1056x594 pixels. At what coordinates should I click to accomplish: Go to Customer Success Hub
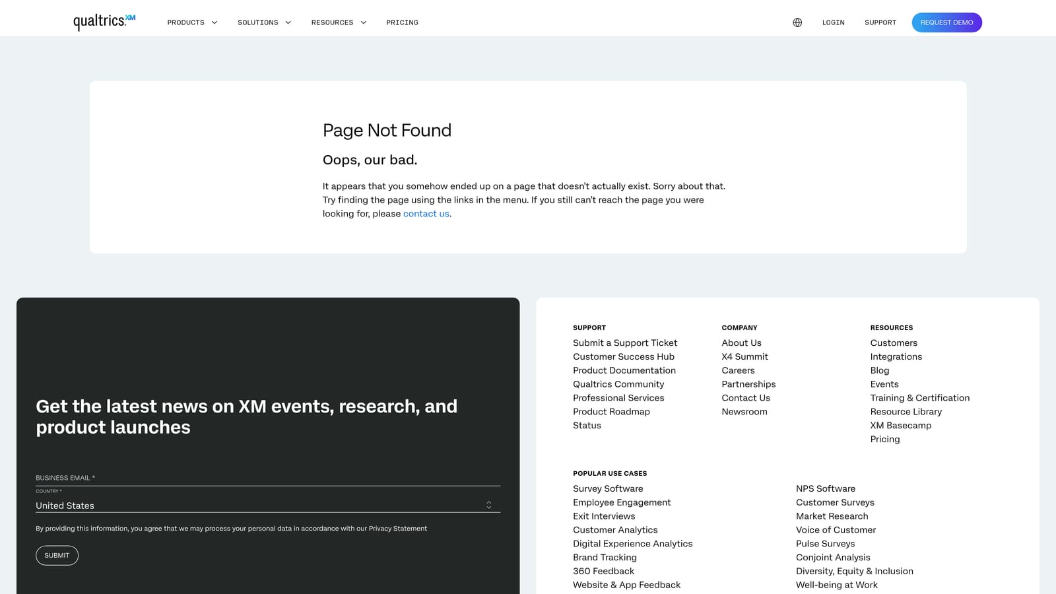pyautogui.click(x=624, y=357)
